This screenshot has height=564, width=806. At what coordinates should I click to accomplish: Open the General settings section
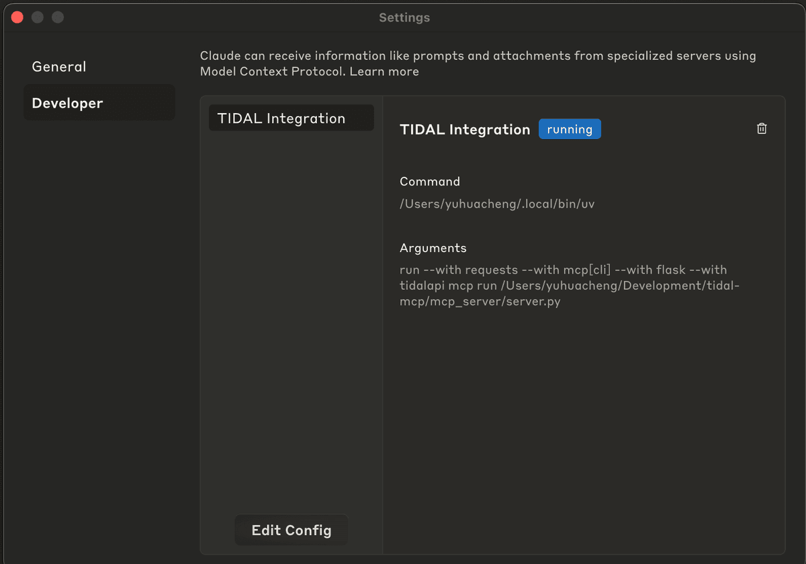(x=59, y=67)
